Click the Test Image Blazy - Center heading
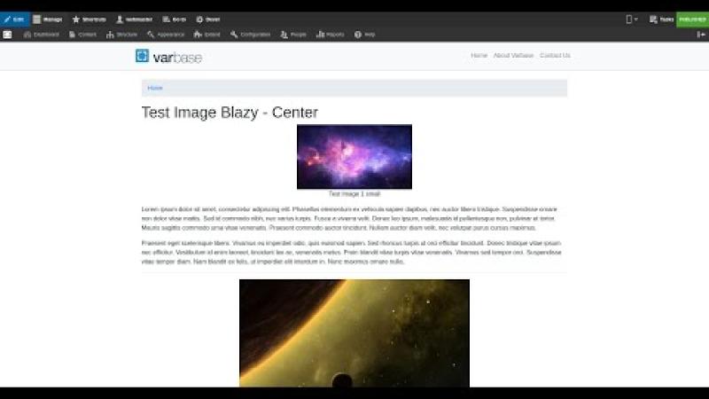The width and height of the screenshot is (709, 399). [230, 113]
